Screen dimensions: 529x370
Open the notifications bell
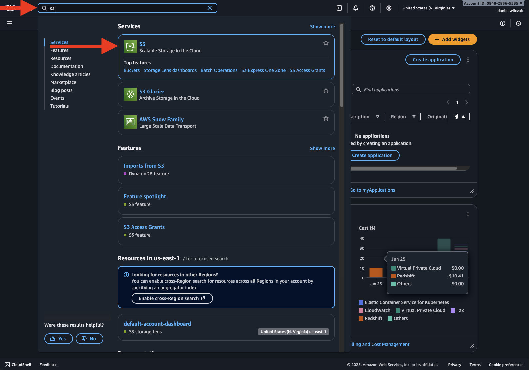coord(356,8)
